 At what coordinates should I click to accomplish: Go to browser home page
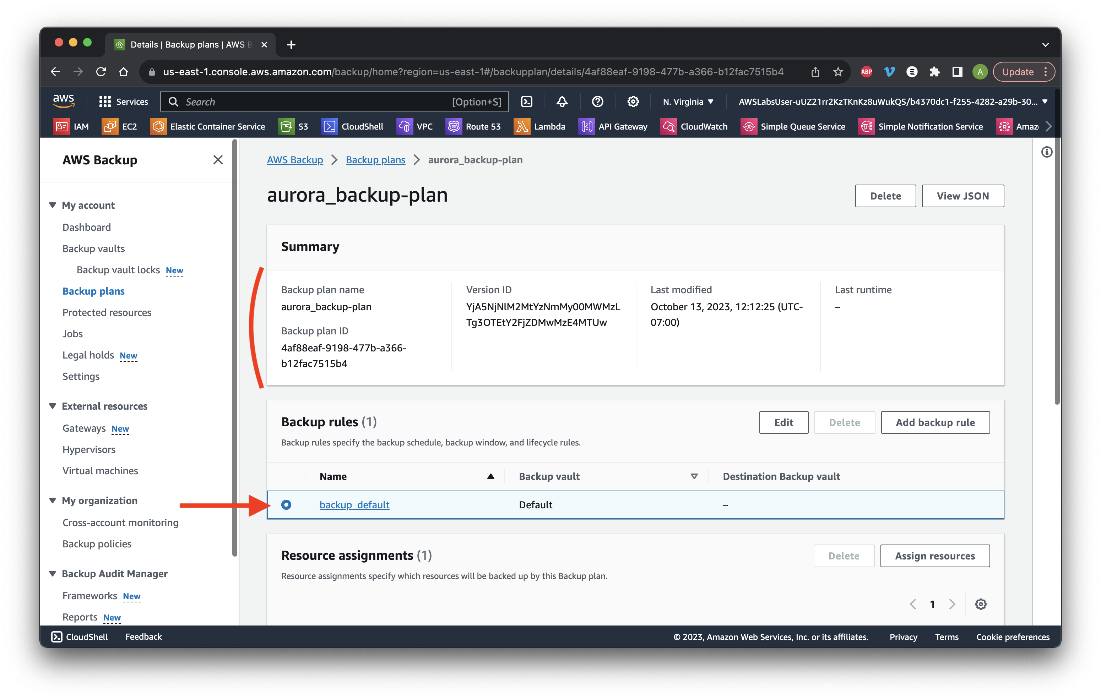coord(124,72)
